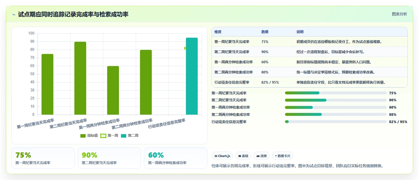Viewport: 419px width, 180px height.
Task: Click the 表格 chip
Action: (243, 156)
